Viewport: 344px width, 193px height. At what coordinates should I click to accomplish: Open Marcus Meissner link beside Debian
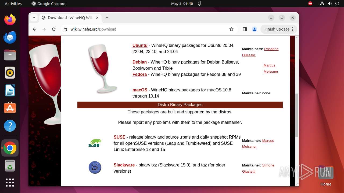pyautogui.click(x=271, y=68)
